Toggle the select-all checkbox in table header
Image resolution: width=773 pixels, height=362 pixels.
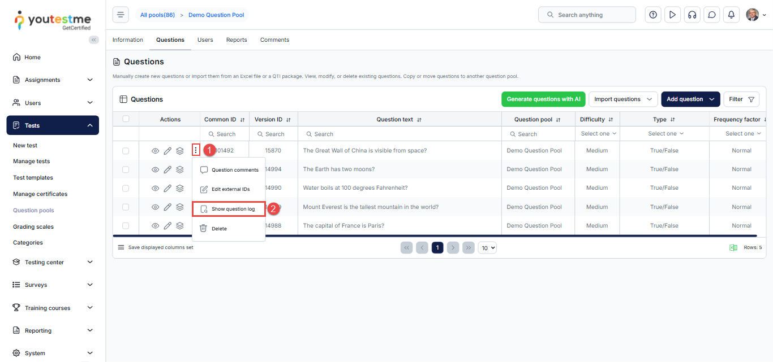click(x=126, y=119)
